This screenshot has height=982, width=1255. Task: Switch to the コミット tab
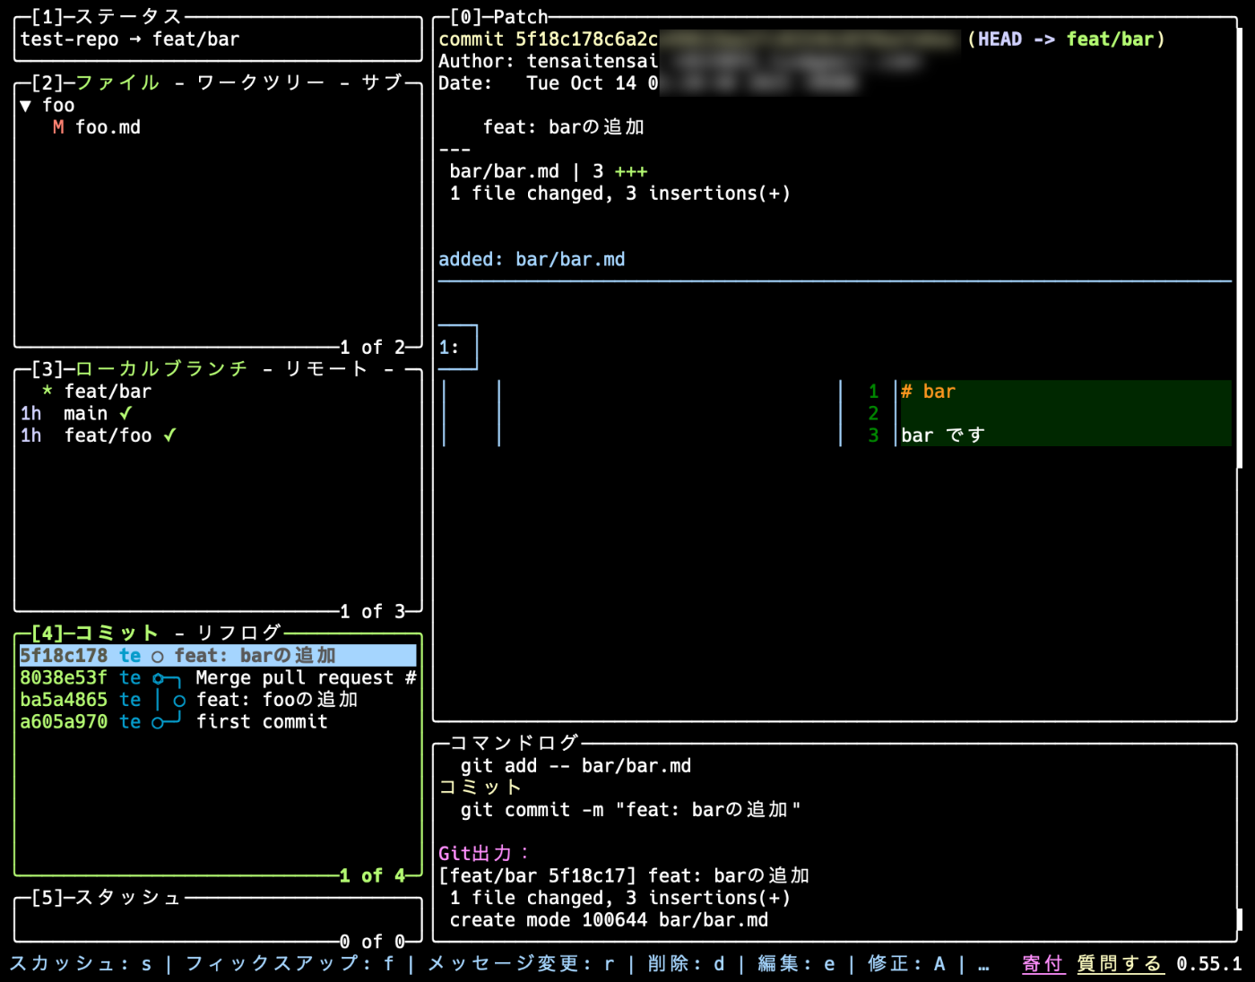point(117,633)
